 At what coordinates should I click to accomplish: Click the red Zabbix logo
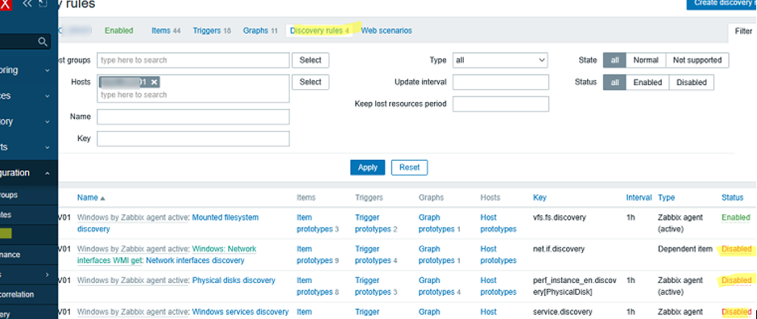pyautogui.click(x=5, y=5)
